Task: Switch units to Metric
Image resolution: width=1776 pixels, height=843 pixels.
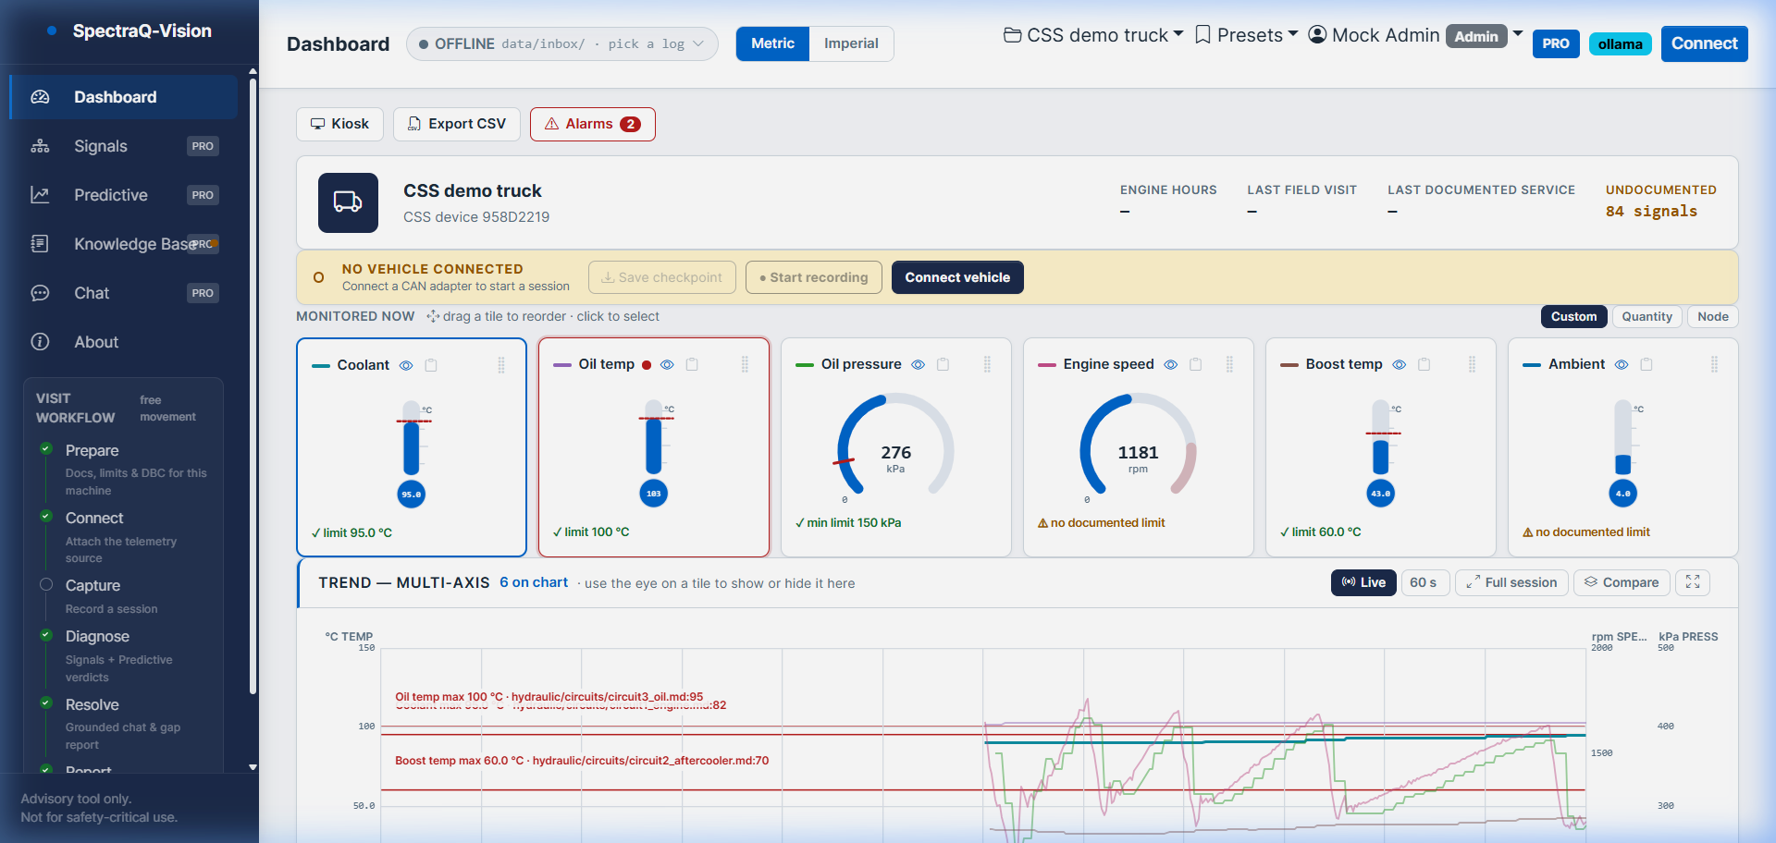Action: [772, 43]
